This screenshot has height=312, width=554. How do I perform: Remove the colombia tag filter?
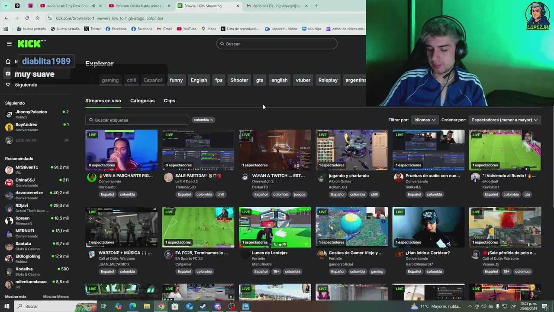click(211, 120)
